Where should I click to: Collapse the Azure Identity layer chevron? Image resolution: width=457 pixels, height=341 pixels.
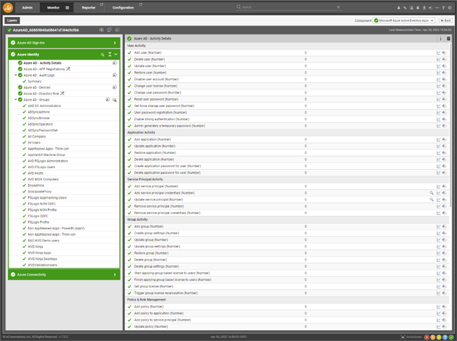click(x=116, y=54)
